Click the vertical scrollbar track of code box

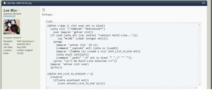200,54
